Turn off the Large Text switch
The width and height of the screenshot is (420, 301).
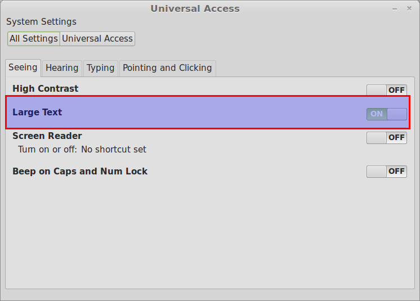[387, 114]
